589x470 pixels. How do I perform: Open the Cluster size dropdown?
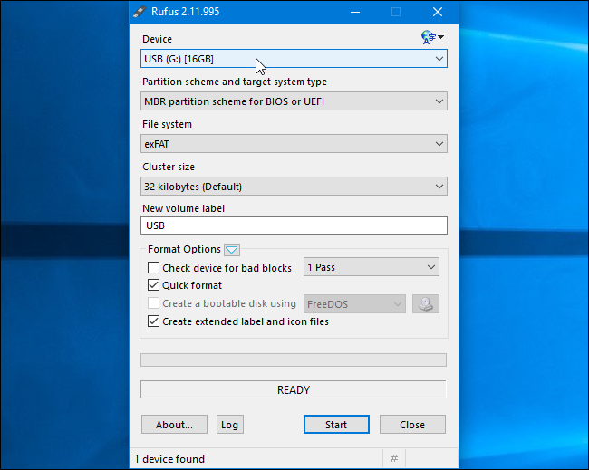point(294,187)
